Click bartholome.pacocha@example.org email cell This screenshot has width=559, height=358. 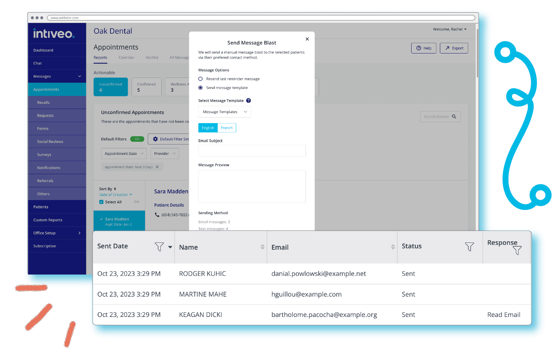pyautogui.click(x=324, y=315)
